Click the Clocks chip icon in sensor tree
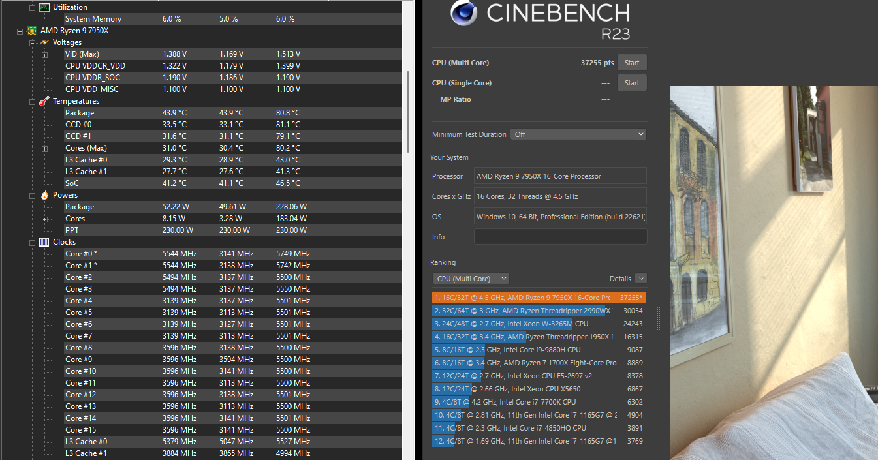The width and height of the screenshot is (878, 460). click(x=43, y=241)
